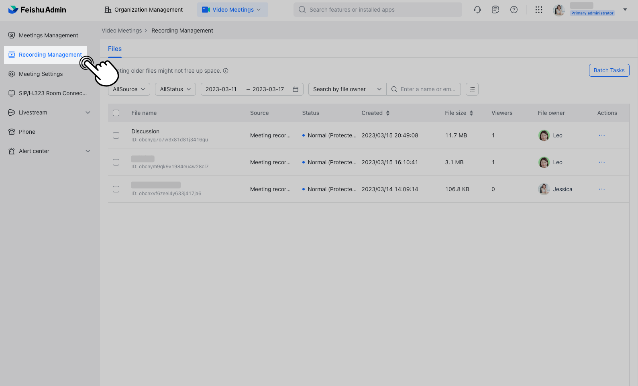Open actions menu for Jessica's recording

click(x=602, y=189)
